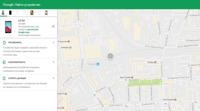The image size is (200, 111).
Task: Click the Геолокация отключена status text
Action: 29,35
